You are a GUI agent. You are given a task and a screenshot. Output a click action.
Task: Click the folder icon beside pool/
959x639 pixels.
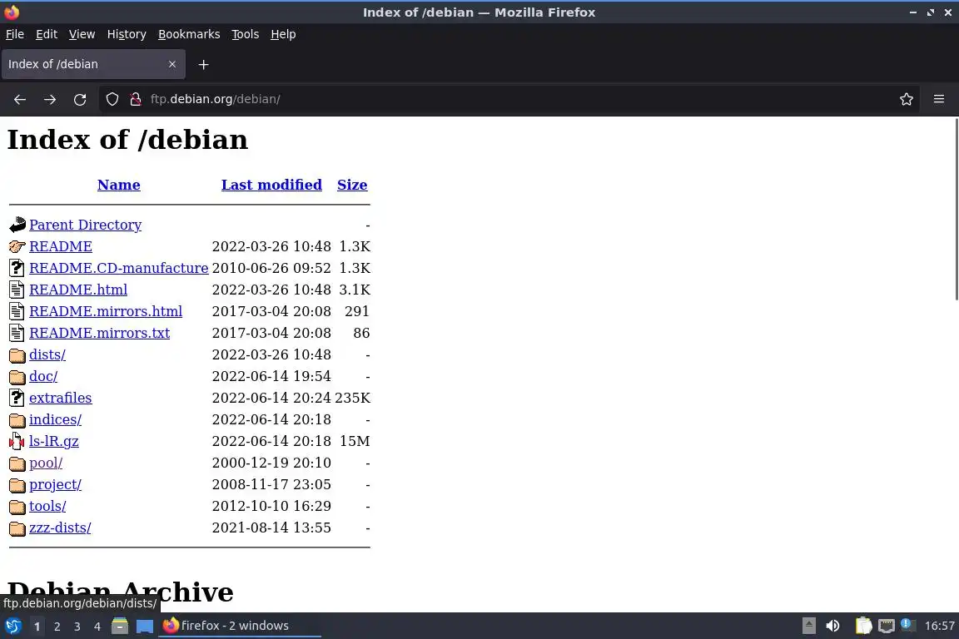click(x=17, y=463)
